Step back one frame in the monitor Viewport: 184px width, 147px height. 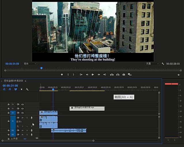click(87, 75)
